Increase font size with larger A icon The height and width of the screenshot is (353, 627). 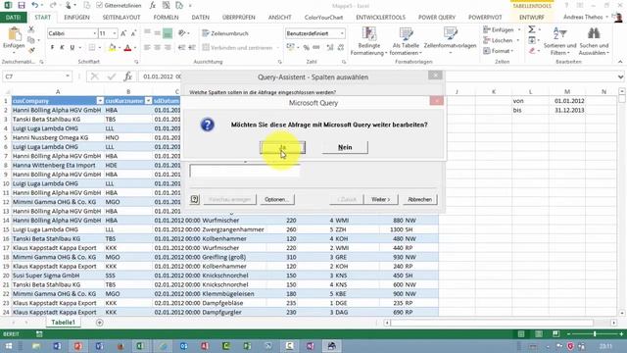[x=123, y=33]
